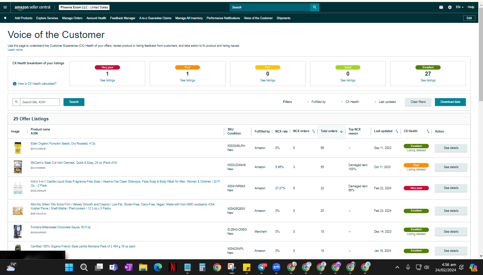Click Clear filters
This screenshot has height=275, width=483.
point(418,102)
